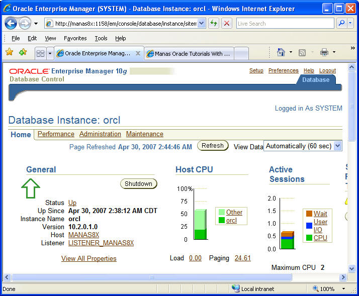359x296 pixels.
Task: Click the Other legend link in Host CPU
Action: coord(234,212)
